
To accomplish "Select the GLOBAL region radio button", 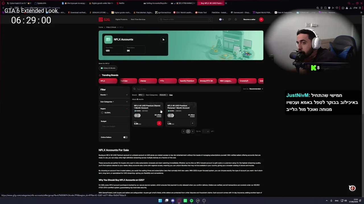I will click(x=102, y=113).
